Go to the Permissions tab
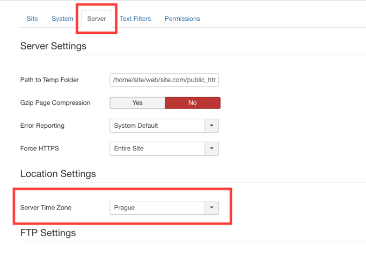The image size is (366, 254). (182, 19)
